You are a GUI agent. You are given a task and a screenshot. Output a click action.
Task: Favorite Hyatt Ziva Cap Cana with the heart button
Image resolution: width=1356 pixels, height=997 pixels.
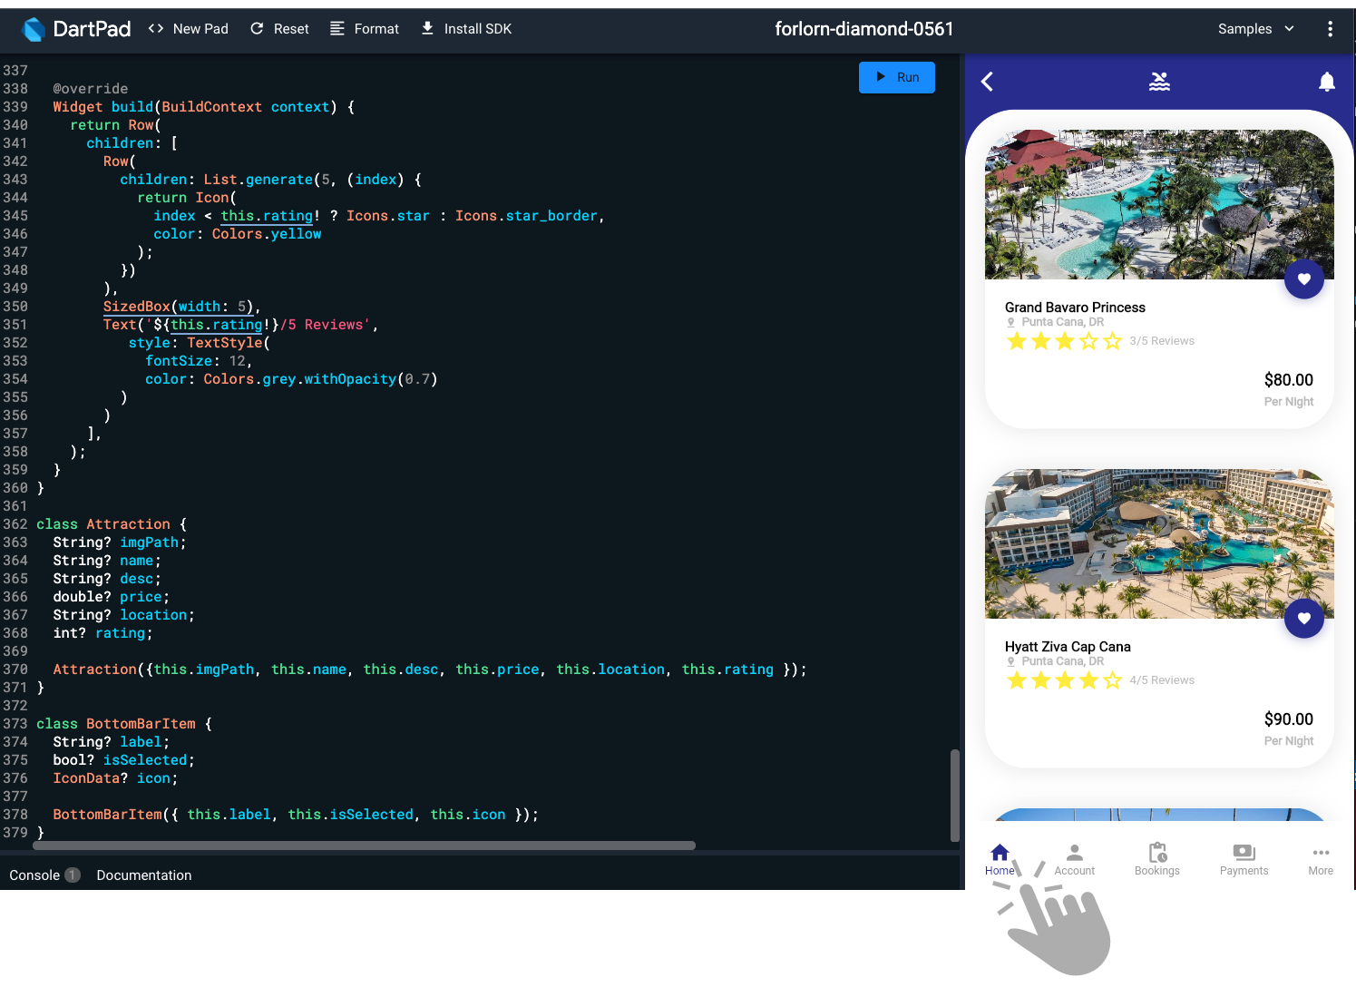coord(1303,619)
